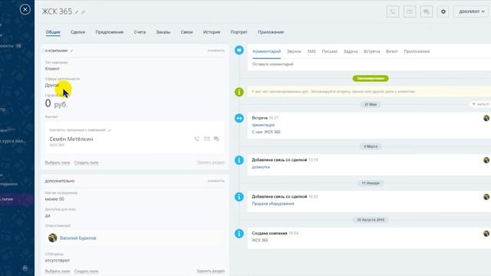The height and width of the screenshot is (276, 491).
Task: Open the Сделки tab
Action: 78,32
